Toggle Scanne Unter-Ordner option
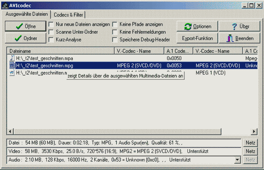 (x=51, y=32)
